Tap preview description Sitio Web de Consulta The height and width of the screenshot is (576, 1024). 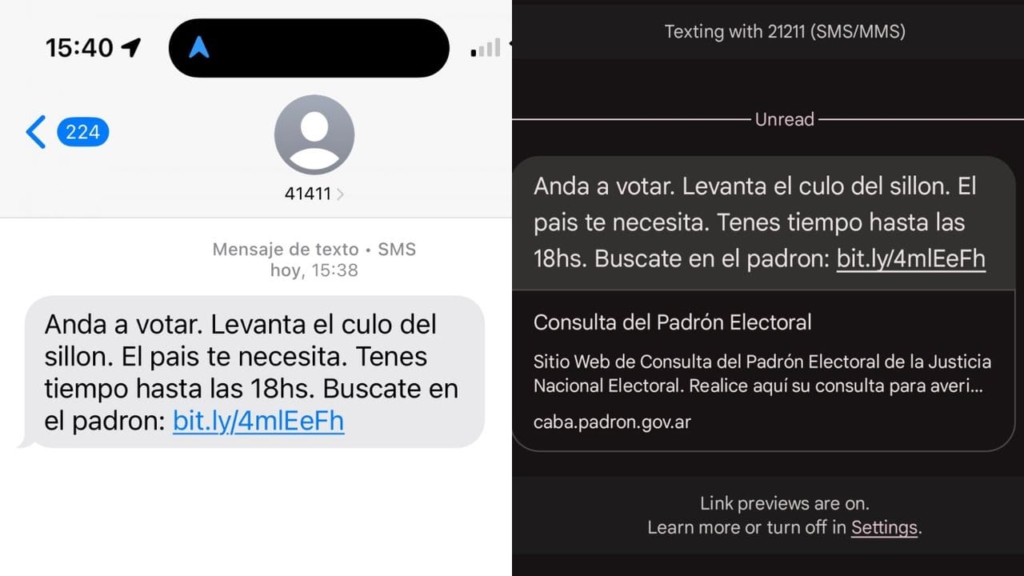pos(762,374)
